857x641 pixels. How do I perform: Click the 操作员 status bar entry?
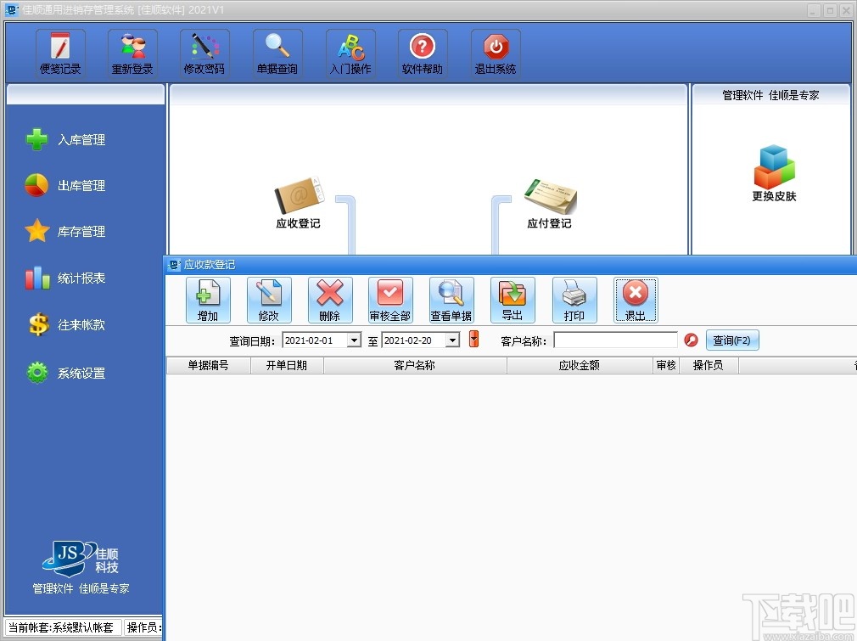coord(143,627)
